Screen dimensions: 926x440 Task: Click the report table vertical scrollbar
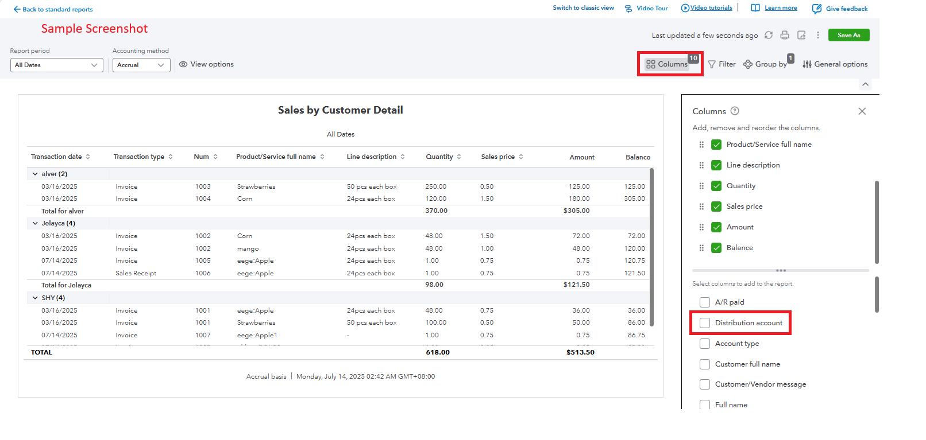[651, 247]
